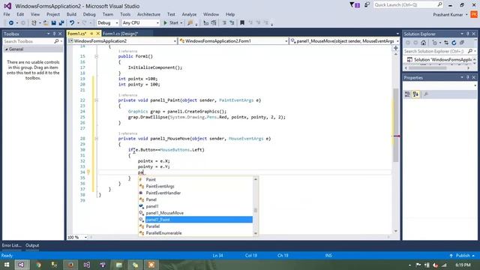Collapse the General group in Toolbox
The image size is (480, 270).
coord(7,49)
